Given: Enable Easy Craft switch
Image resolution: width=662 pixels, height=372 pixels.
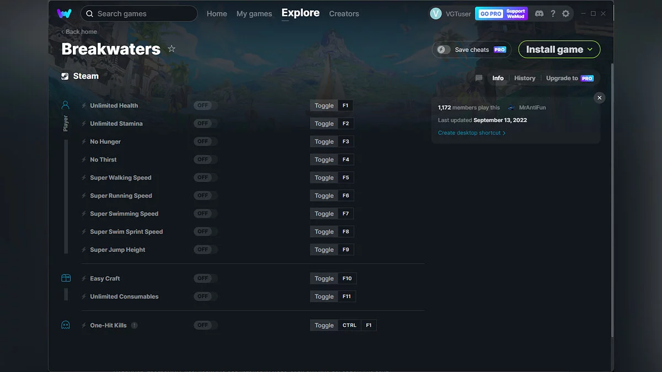Looking at the screenshot, I should (205, 278).
